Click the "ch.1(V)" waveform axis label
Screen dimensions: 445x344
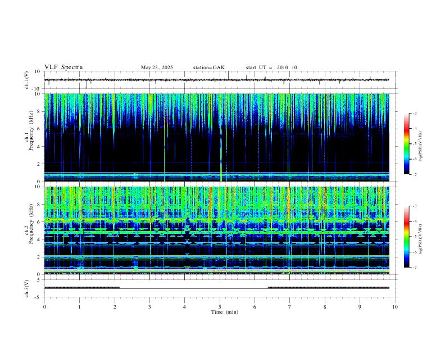[27, 80]
